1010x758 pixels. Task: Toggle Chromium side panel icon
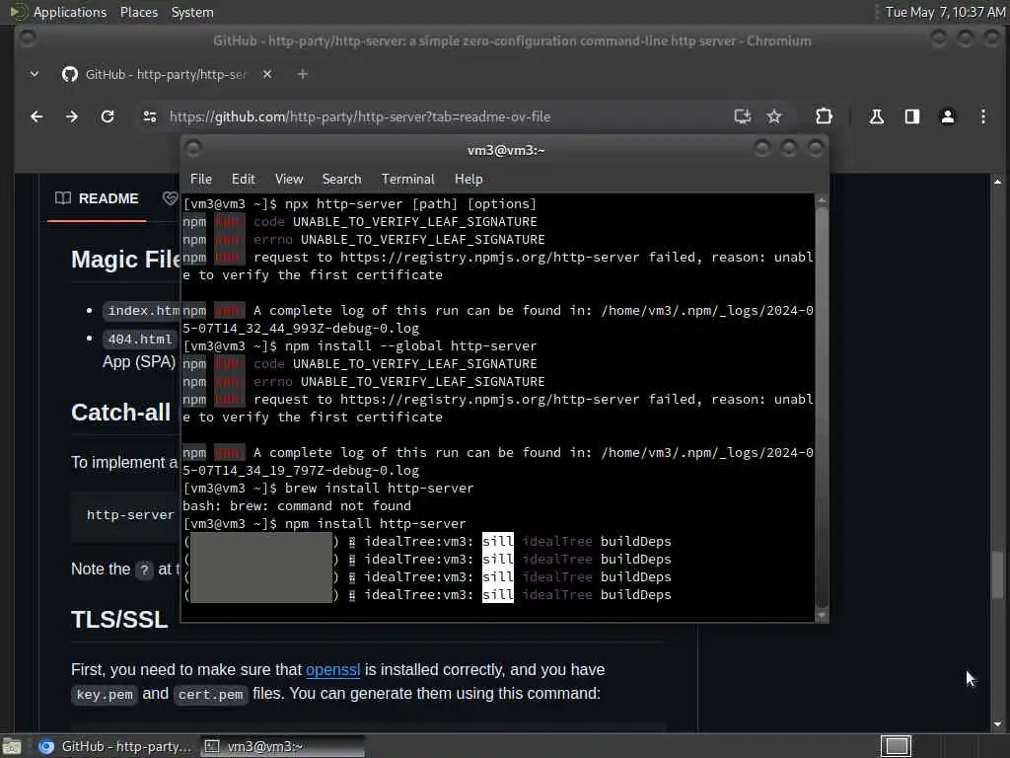click(x=912, y=116)
